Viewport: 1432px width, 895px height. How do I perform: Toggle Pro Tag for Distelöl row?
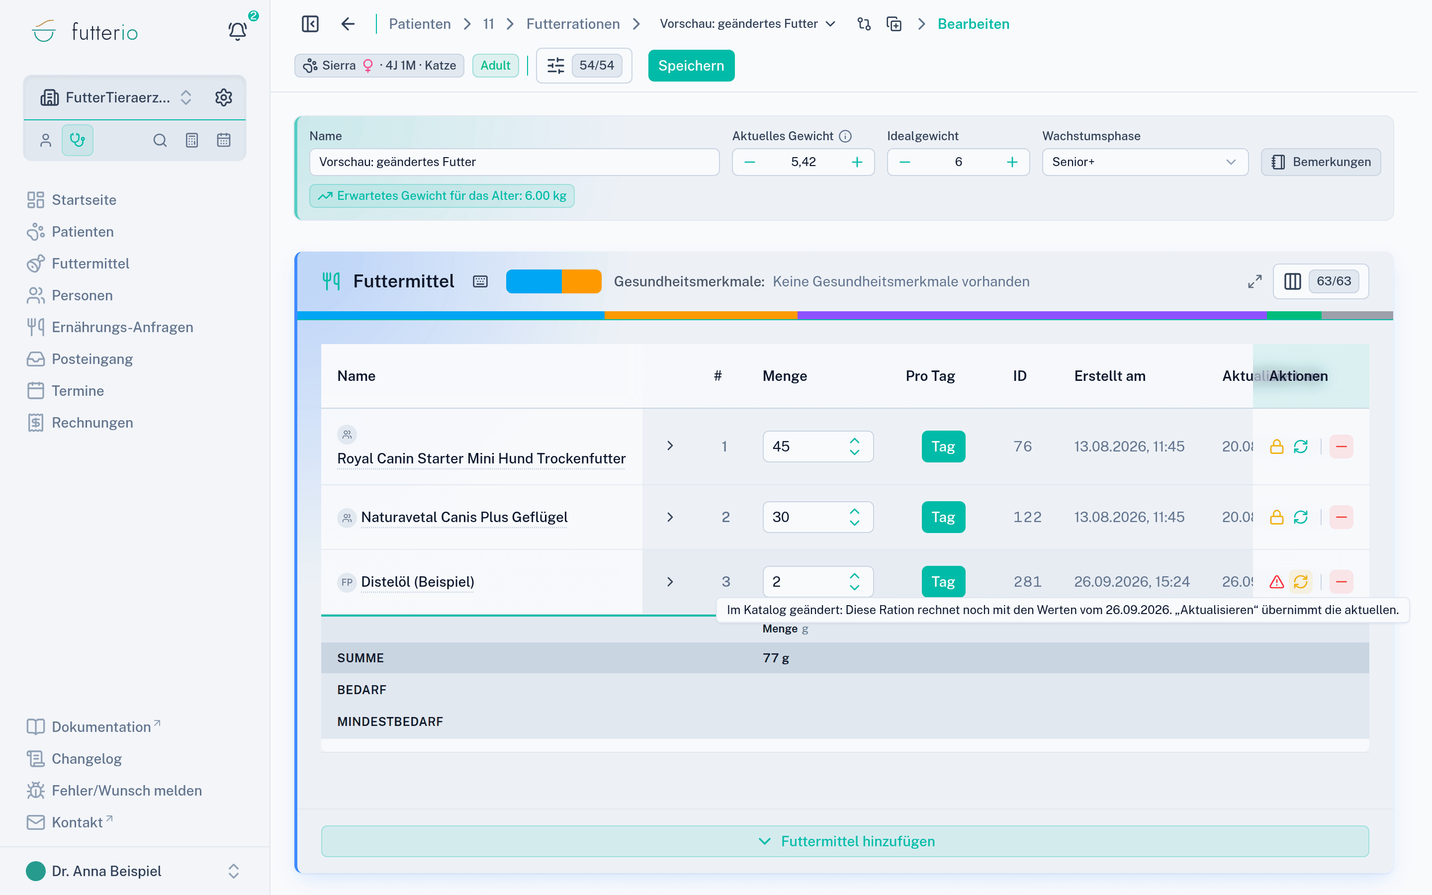point(943,582)
